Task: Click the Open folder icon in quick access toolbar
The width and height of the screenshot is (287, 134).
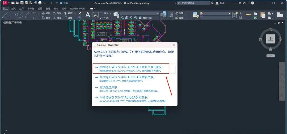Action: 17,3
